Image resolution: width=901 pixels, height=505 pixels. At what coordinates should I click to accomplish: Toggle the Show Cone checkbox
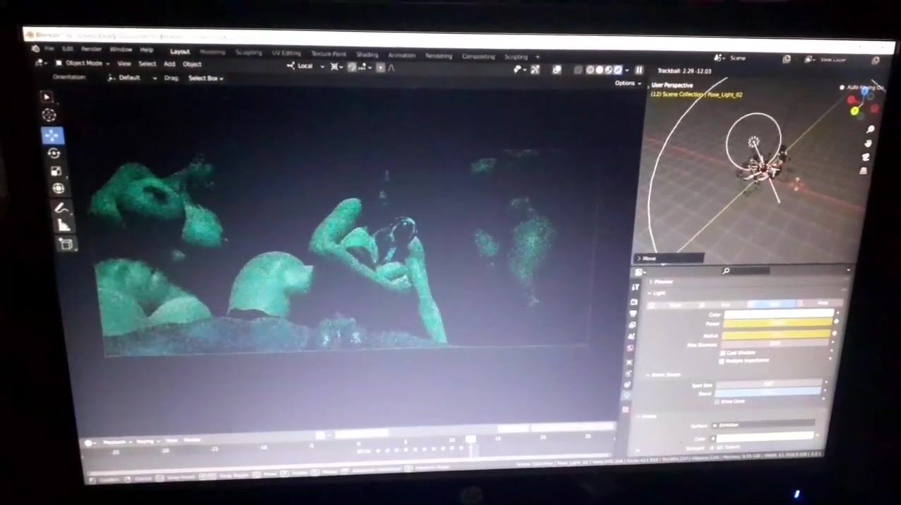pos(717,402)
